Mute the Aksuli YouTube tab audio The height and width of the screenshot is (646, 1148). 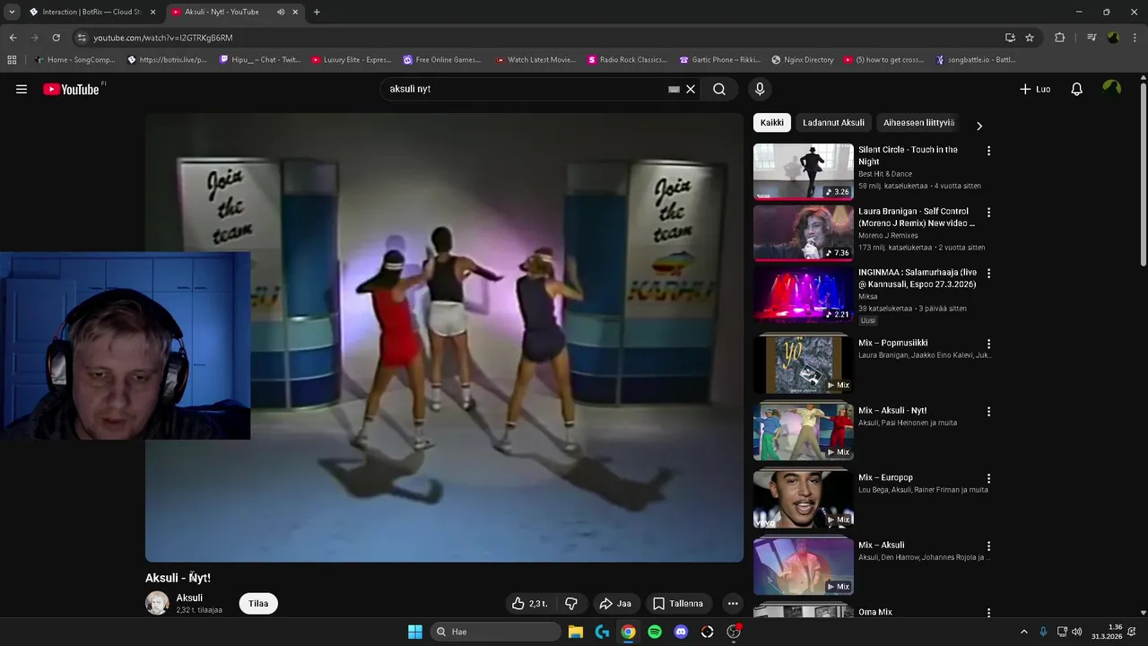(x=281, y=12)
